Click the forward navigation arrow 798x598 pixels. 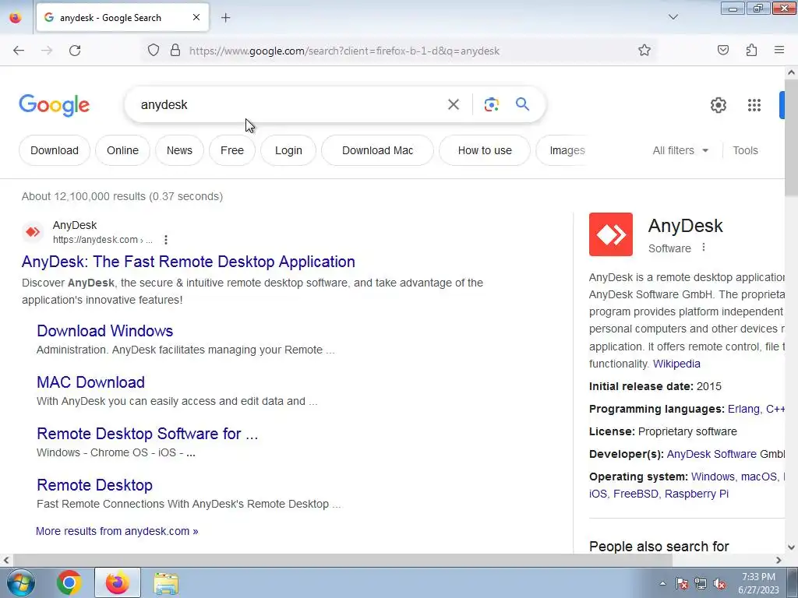(47, 51)
